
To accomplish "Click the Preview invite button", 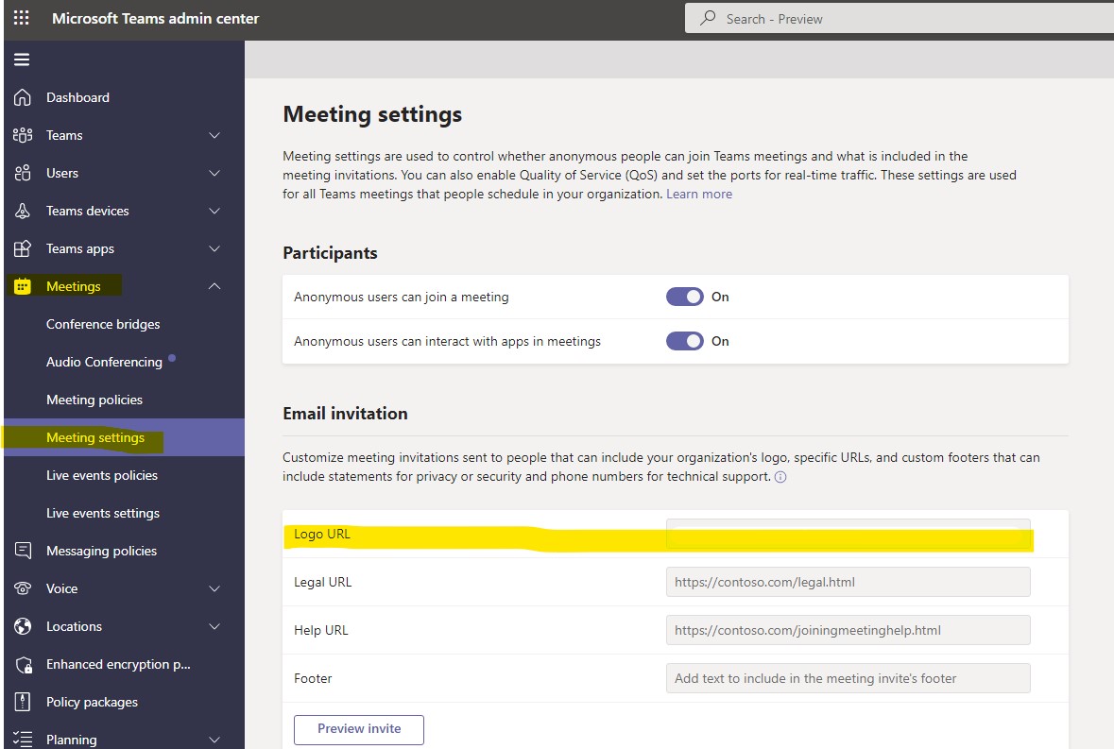I will coord(359,729).
